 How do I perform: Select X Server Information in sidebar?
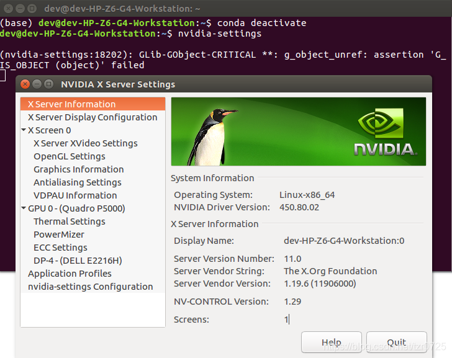[93, 104]
